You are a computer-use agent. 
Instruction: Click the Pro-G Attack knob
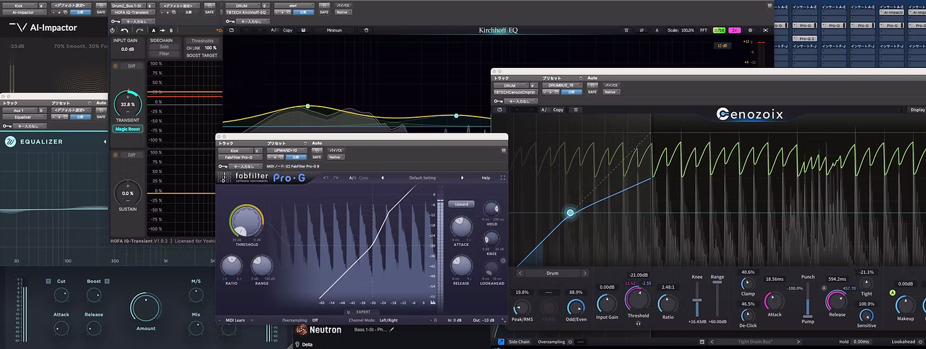[461, 226]
